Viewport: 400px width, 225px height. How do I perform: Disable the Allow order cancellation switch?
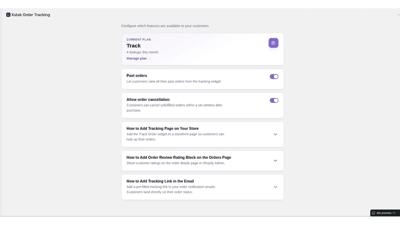click(x=274, y=100)
